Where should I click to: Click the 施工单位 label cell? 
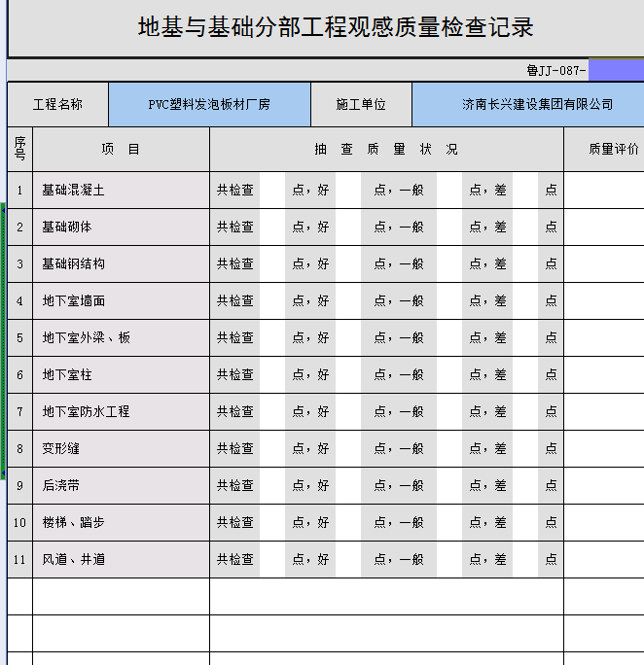click(361, 105)
